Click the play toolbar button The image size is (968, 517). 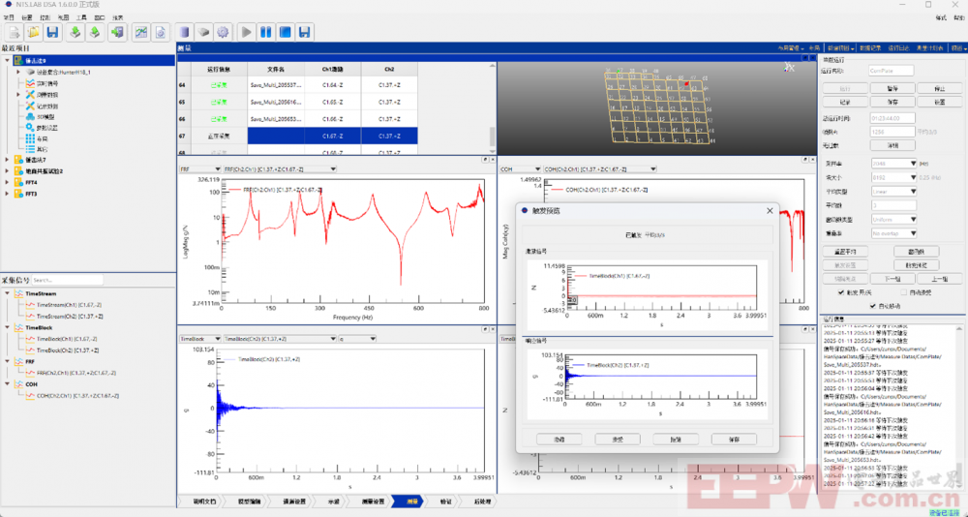point(246,32)
